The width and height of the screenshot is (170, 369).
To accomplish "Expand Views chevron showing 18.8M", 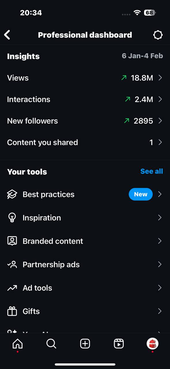I will click(160, 78).
